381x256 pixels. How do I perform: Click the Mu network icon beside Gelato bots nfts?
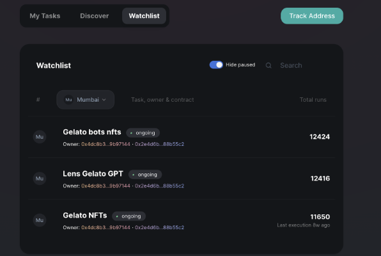[40, 137]
